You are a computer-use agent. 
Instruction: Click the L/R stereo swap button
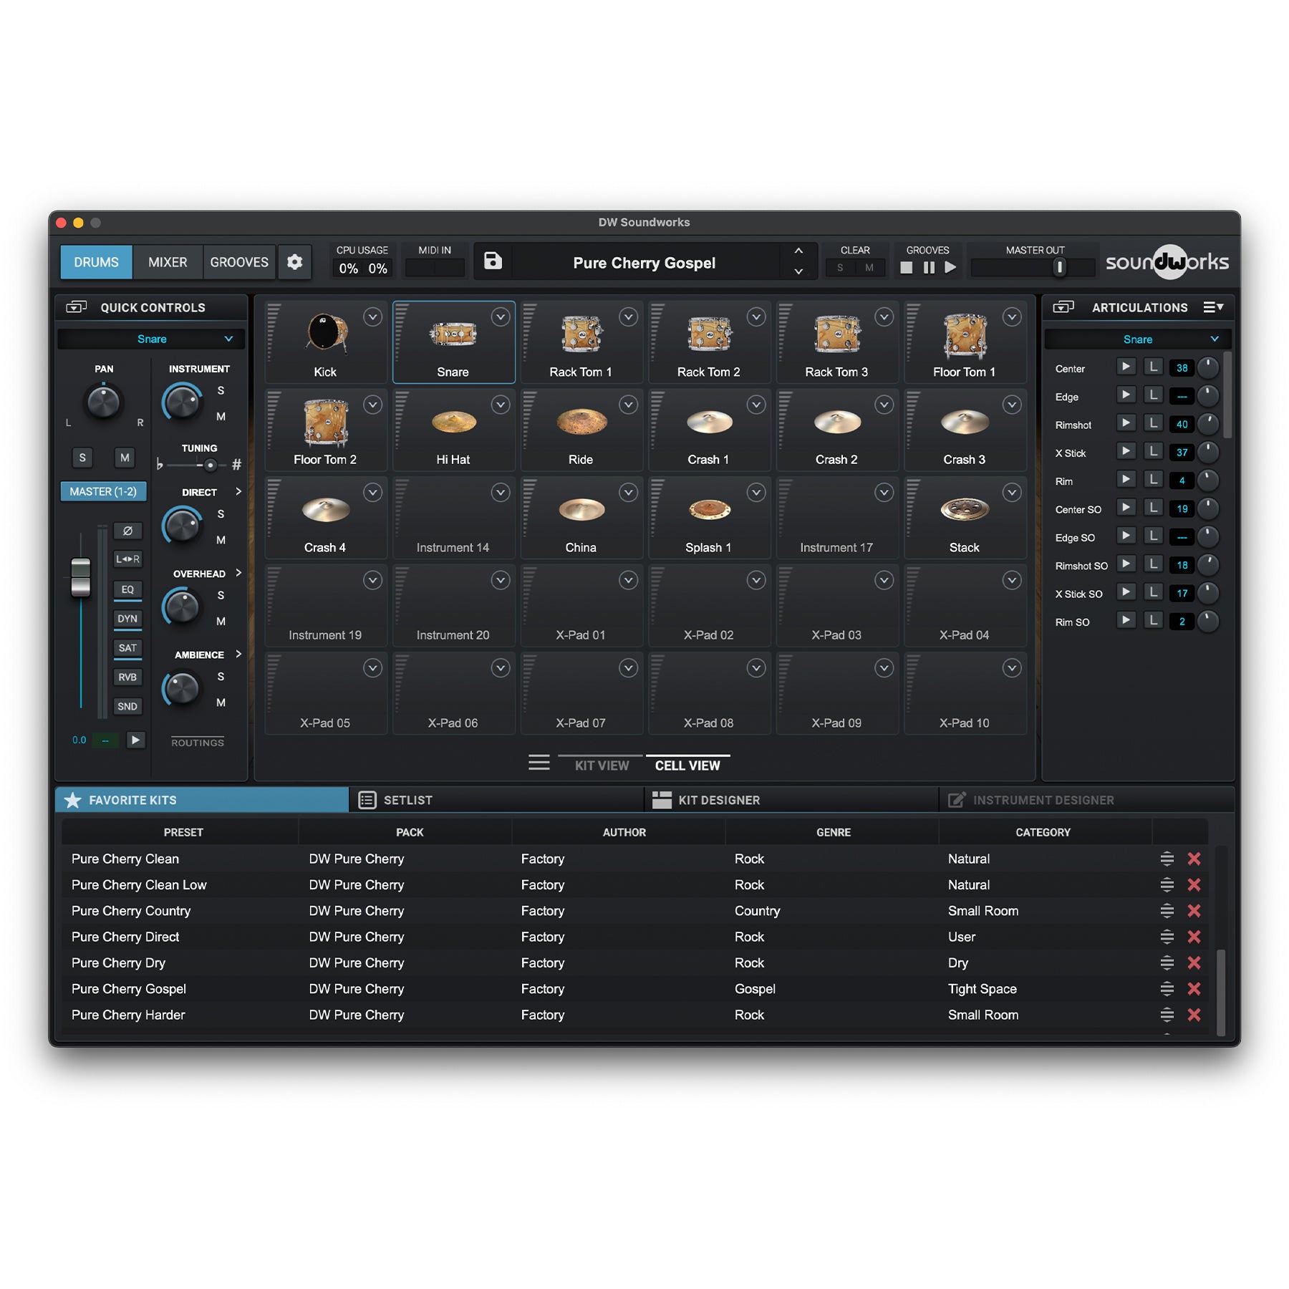click(127, 559)
